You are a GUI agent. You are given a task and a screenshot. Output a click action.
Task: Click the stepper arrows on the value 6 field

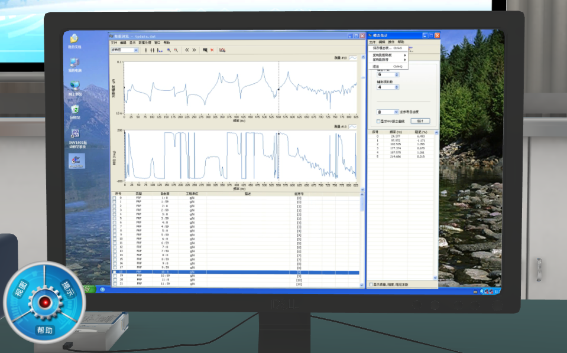(397, 74)
